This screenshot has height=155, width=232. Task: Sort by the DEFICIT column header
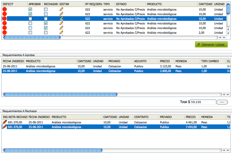click(15, 4)
